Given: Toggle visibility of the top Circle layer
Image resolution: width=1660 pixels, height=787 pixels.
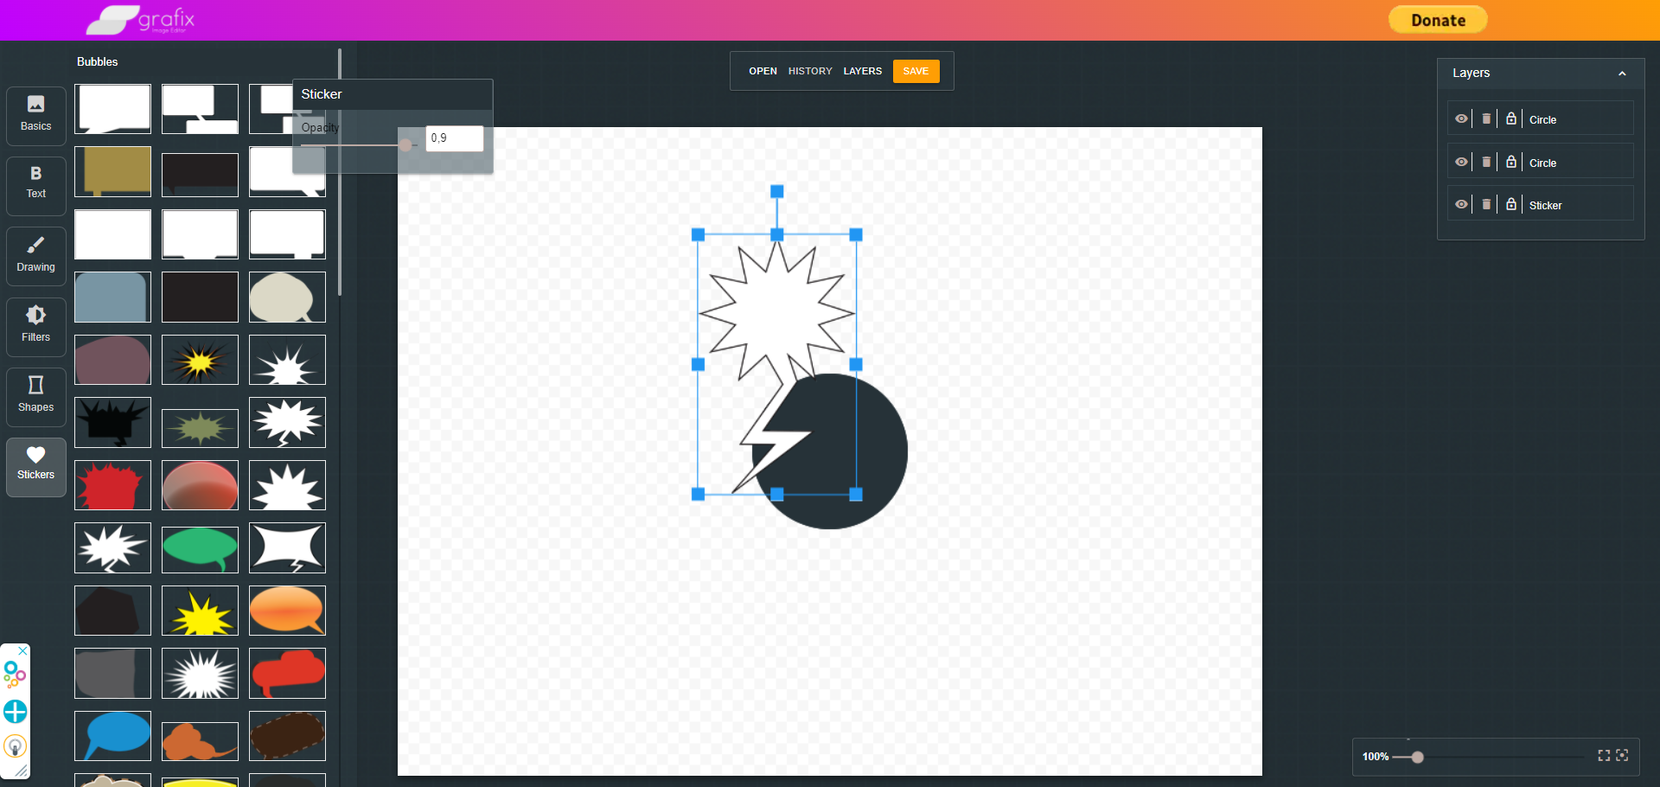Looking at the screenshot, I should point(1461,119).
